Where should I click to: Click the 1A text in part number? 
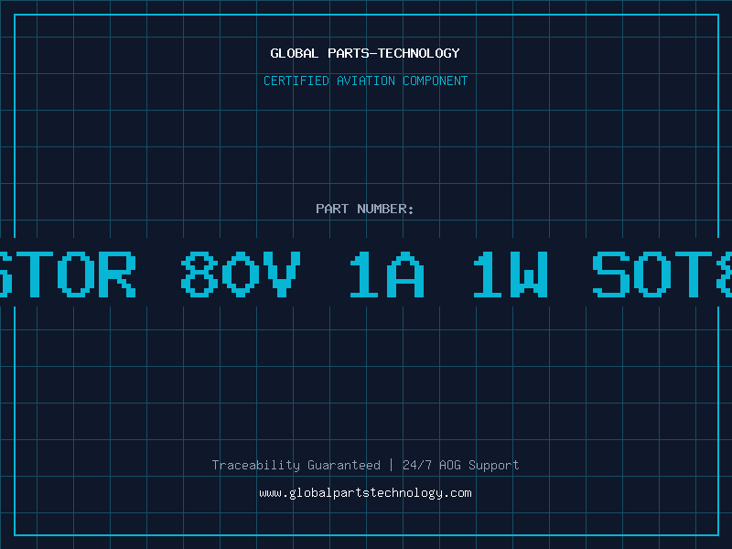[387, 274]
